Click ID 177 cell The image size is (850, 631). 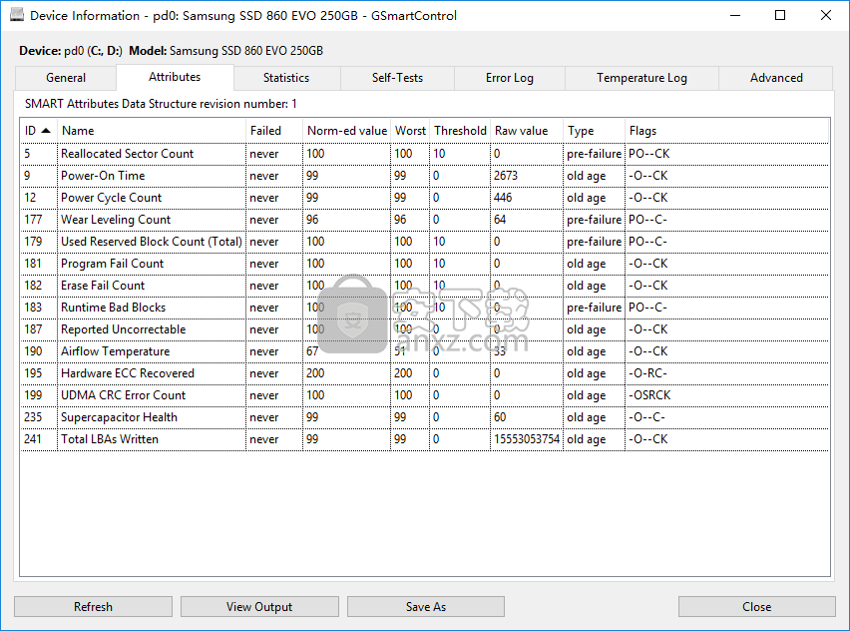33,220
